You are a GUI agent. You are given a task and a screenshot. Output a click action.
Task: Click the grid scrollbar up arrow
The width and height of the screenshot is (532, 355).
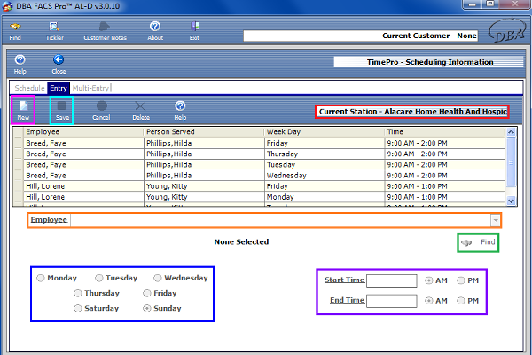511,132
